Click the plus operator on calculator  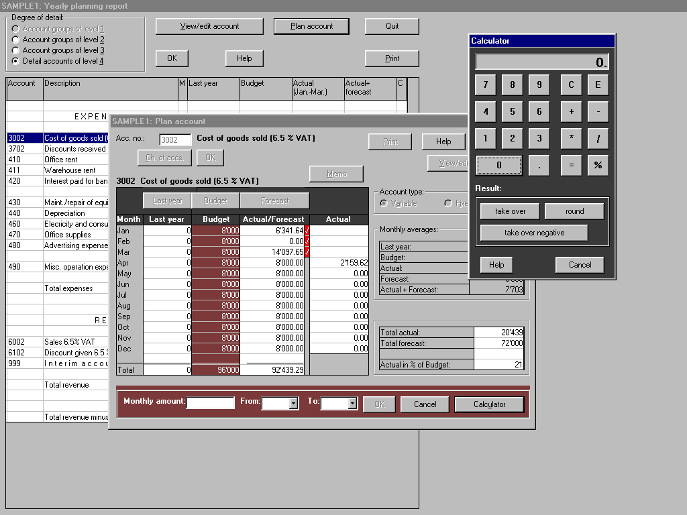coord(571,112)
